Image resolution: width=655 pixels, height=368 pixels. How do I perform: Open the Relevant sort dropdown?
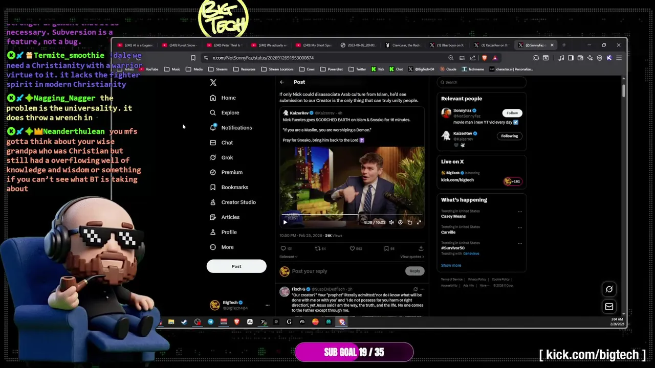point(288,257)
